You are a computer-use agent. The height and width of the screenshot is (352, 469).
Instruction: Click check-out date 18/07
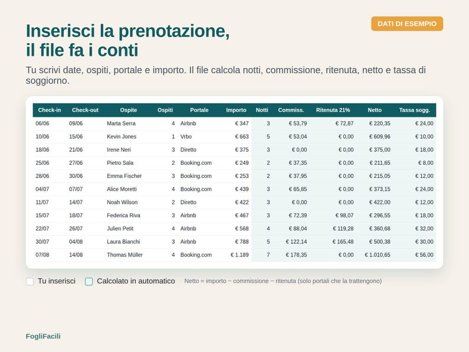tap(76, 216)
